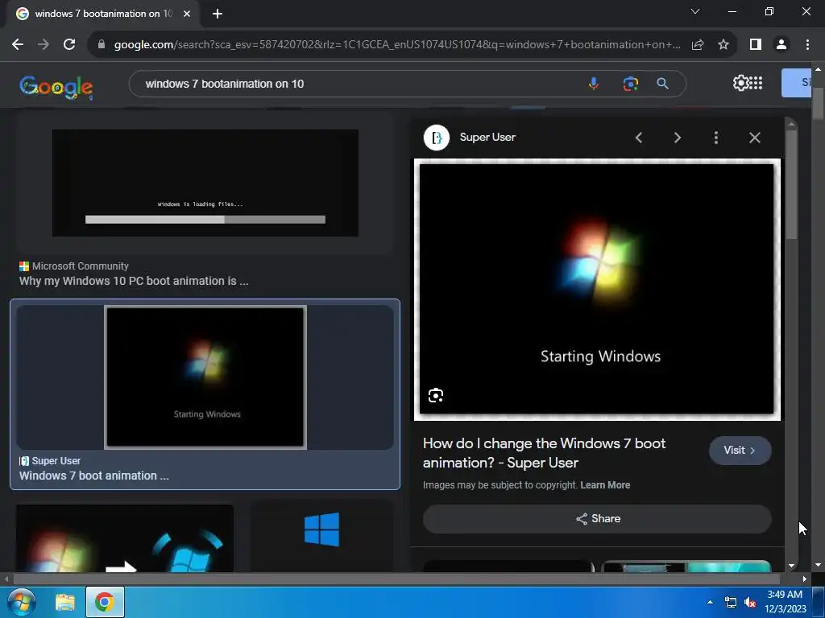
Task: Submit search with magnifier icon
Action: (x=662, y=84)
